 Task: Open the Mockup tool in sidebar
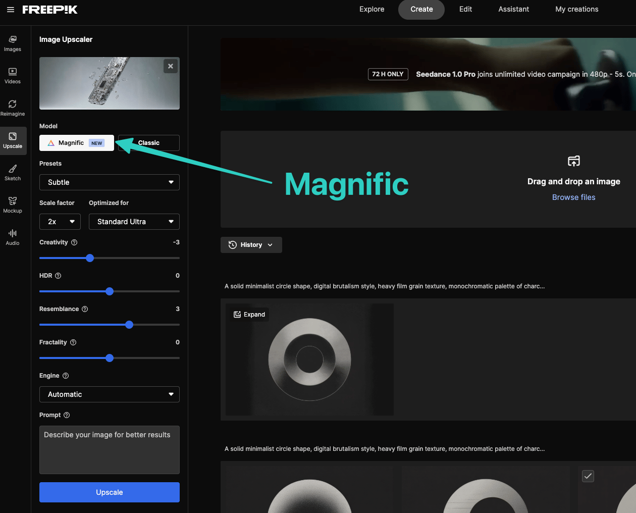tap(13, 205)
